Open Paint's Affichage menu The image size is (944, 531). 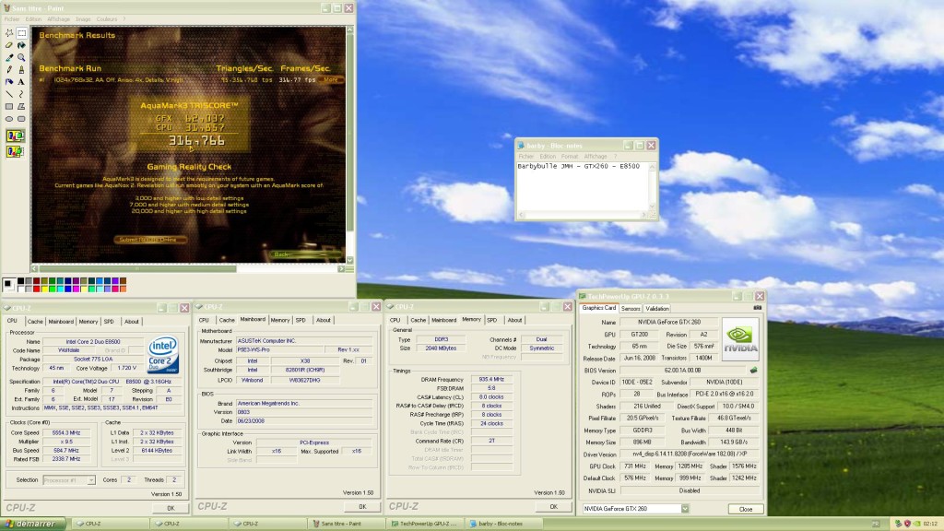(x=58, y=19)
